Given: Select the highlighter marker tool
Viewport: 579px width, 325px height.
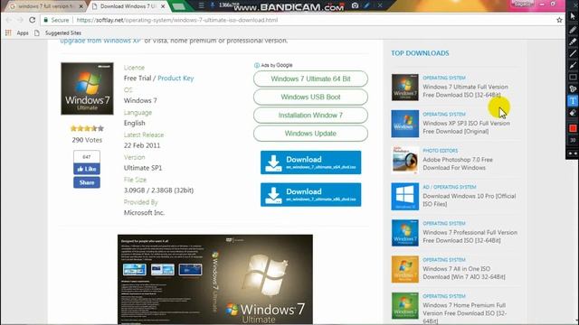Looking at the screenshot, I should [573, 42].
